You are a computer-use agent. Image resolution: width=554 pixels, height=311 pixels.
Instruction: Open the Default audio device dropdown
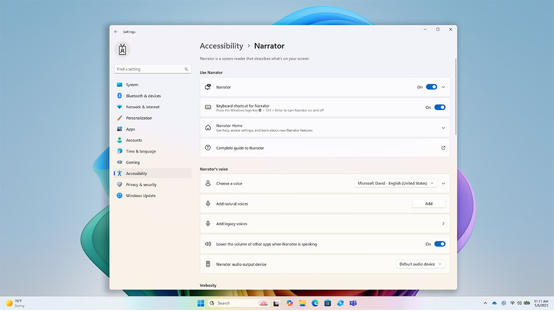coord(420,264)
